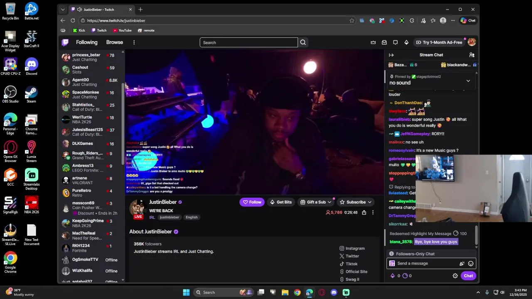Send message with the purple Chat button
Image resolution: width=532 pixels, height=299 pixels.
[468, 276]
